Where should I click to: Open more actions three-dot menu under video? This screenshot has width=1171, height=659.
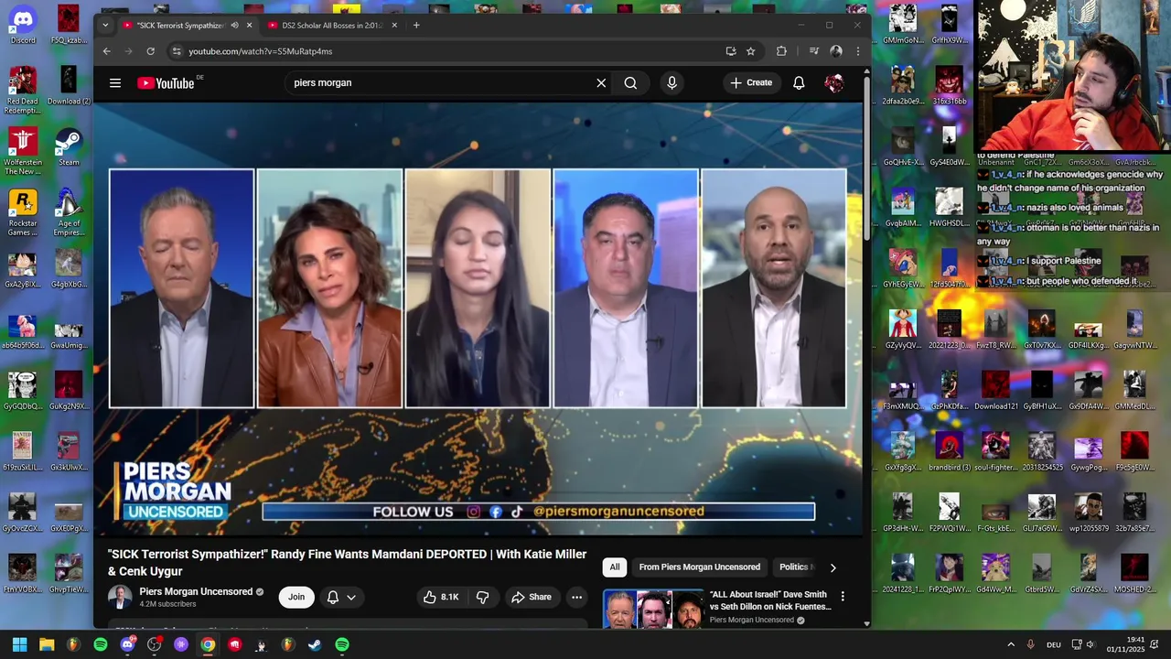coord(576,597)
